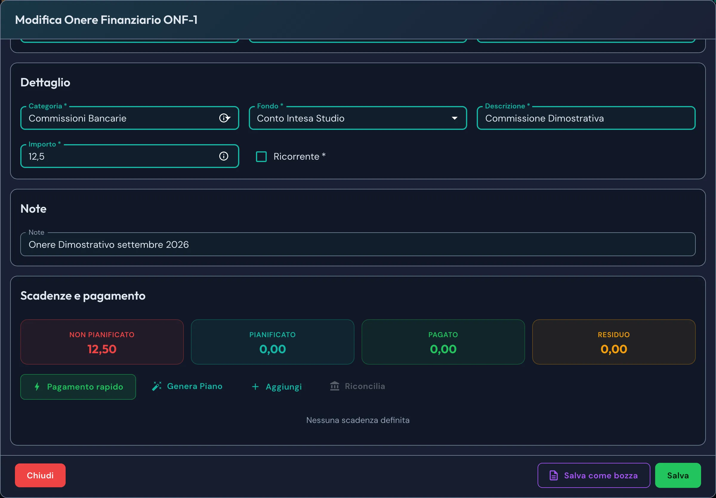Click the info icon in Importo field

coord(223,156)
